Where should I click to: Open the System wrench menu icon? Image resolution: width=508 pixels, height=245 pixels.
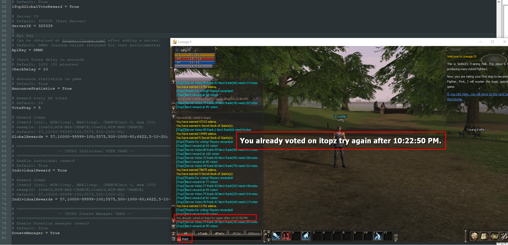click(504, 236)
